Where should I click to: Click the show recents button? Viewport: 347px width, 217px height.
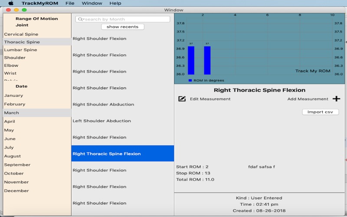tap(123, 27)
